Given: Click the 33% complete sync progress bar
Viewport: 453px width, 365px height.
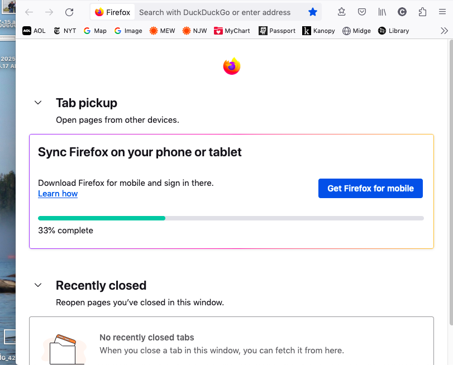Looking at the screenshot, I should (x=231, y=218).
